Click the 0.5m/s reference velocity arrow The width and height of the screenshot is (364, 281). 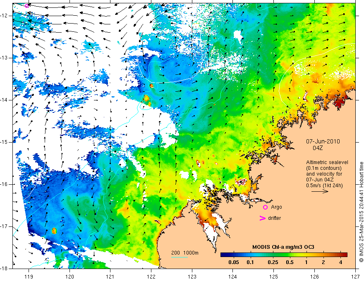(x=320, y=191)
